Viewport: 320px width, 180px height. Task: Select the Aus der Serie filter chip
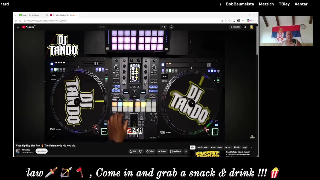coord(202,147)
